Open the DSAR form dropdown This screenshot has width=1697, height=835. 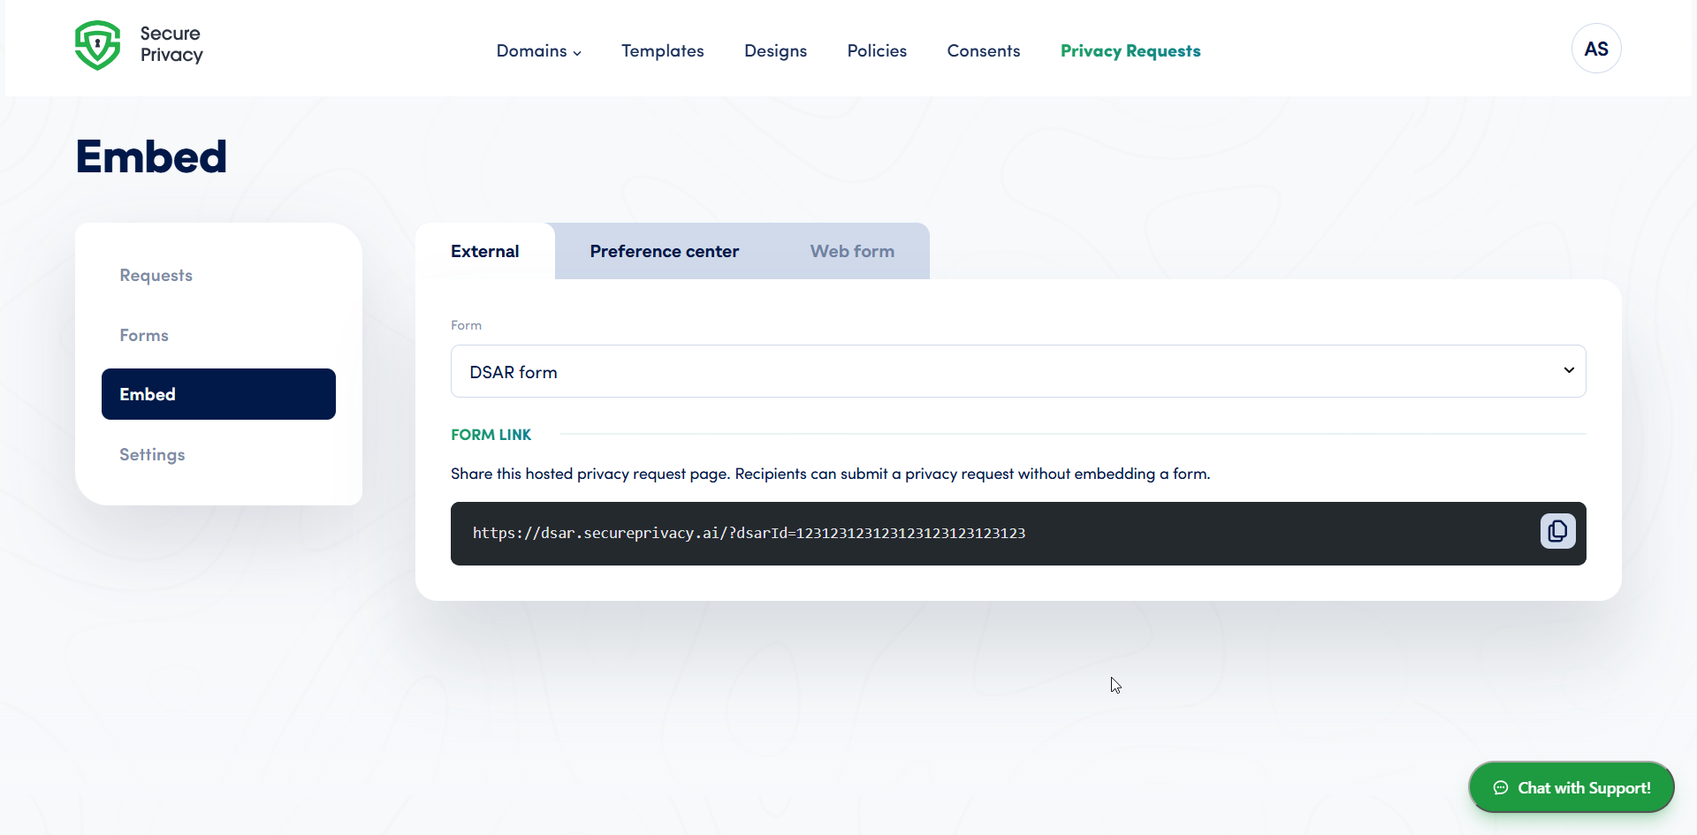pos(1018,371)
